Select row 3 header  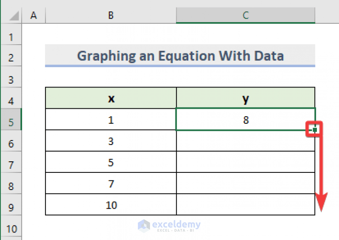11,80
